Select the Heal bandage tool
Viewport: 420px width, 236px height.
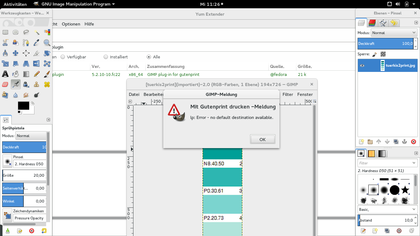coord(47,84)
